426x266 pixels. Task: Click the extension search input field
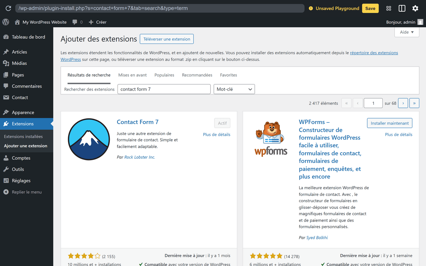[x=164, y=89]
